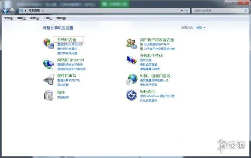
Task: Open the 编辑(E) menu
Action: click(x=21, y=18)
